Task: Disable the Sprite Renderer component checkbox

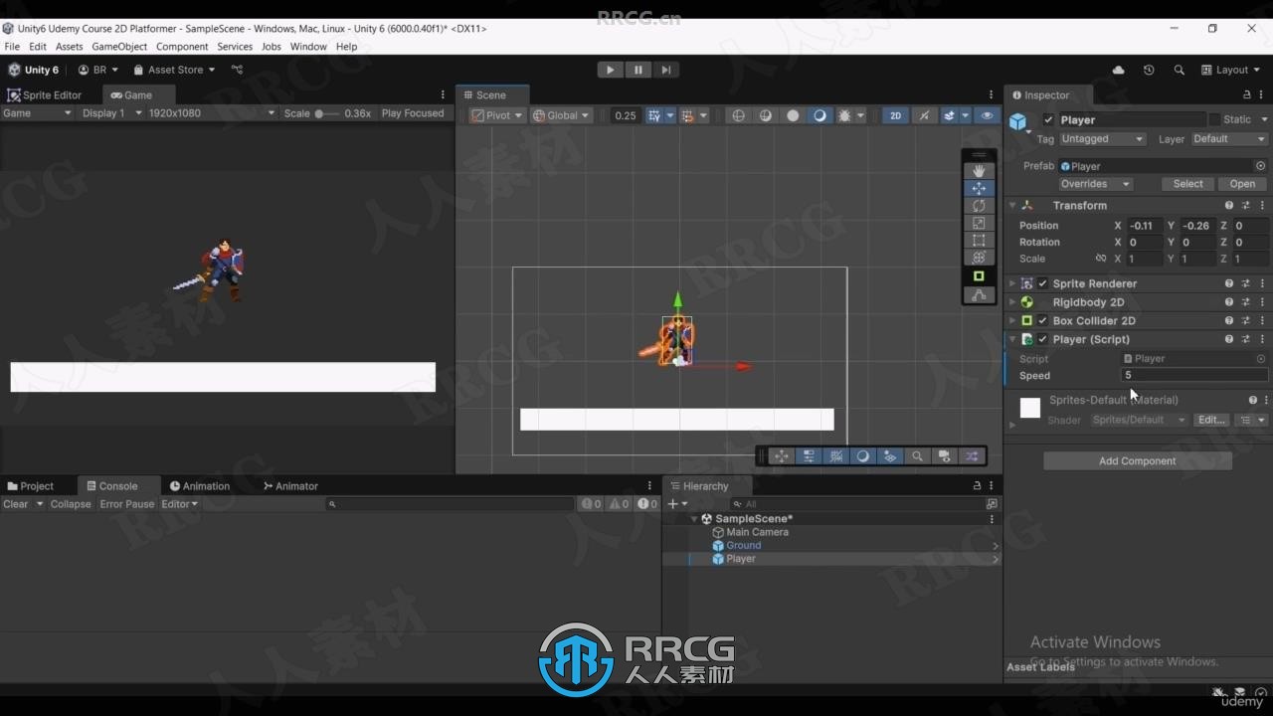Action: click(1042, 283)
